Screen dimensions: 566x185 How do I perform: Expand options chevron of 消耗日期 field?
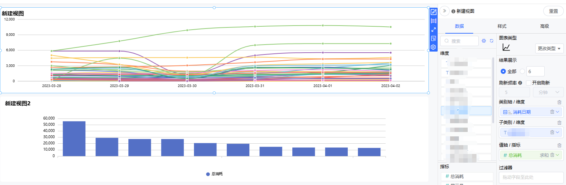click(558, 112)
